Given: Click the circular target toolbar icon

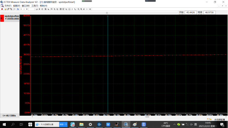Looking at the screenshot, I should coord(42,9).
